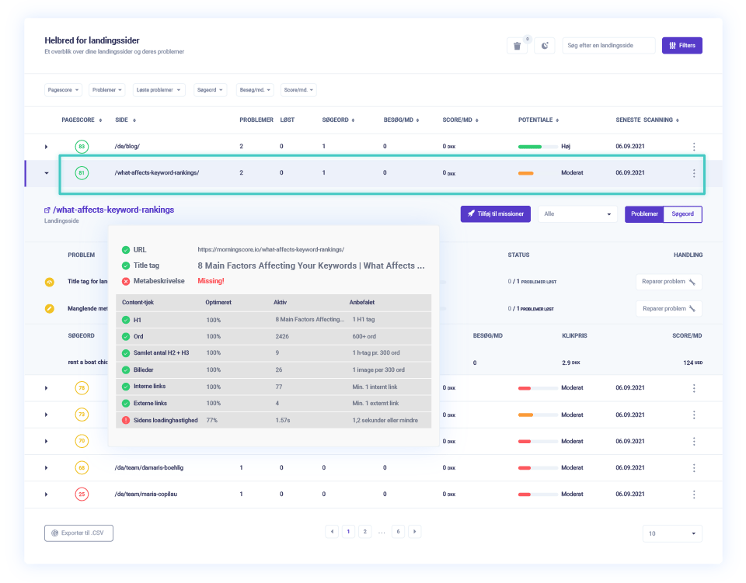The height and width of the screenshot is (583, 746).
Task: Open three-dot menu for /what-affects-keyword-rankings/ row
Action: (694, 173)
